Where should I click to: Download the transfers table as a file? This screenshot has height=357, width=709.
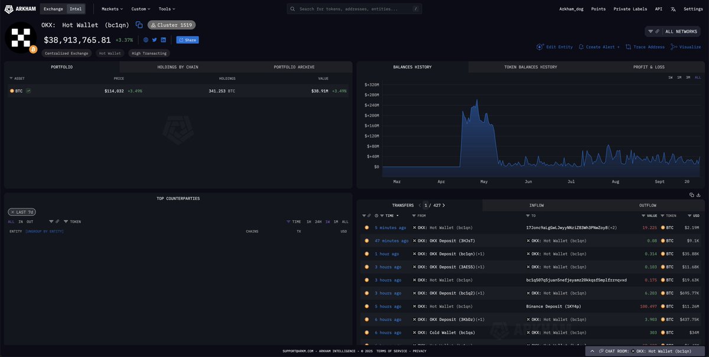[698, 195]
